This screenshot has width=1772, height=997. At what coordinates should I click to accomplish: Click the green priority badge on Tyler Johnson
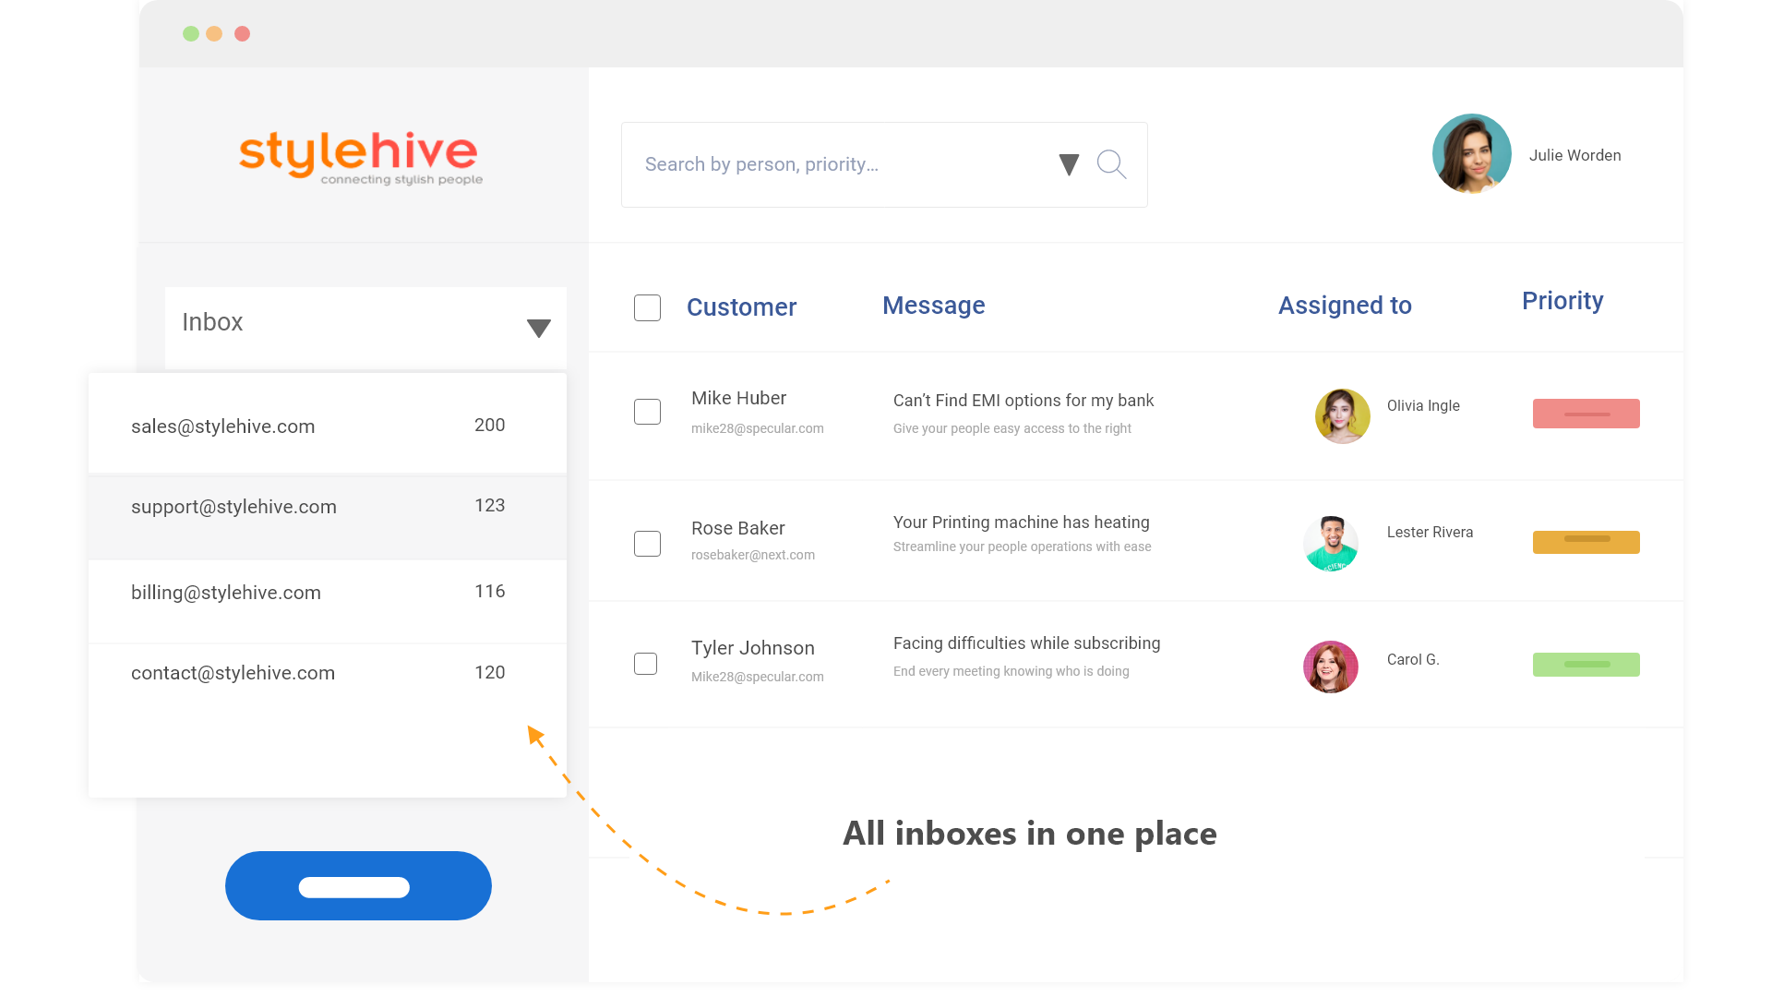[x=1586, y=662]
